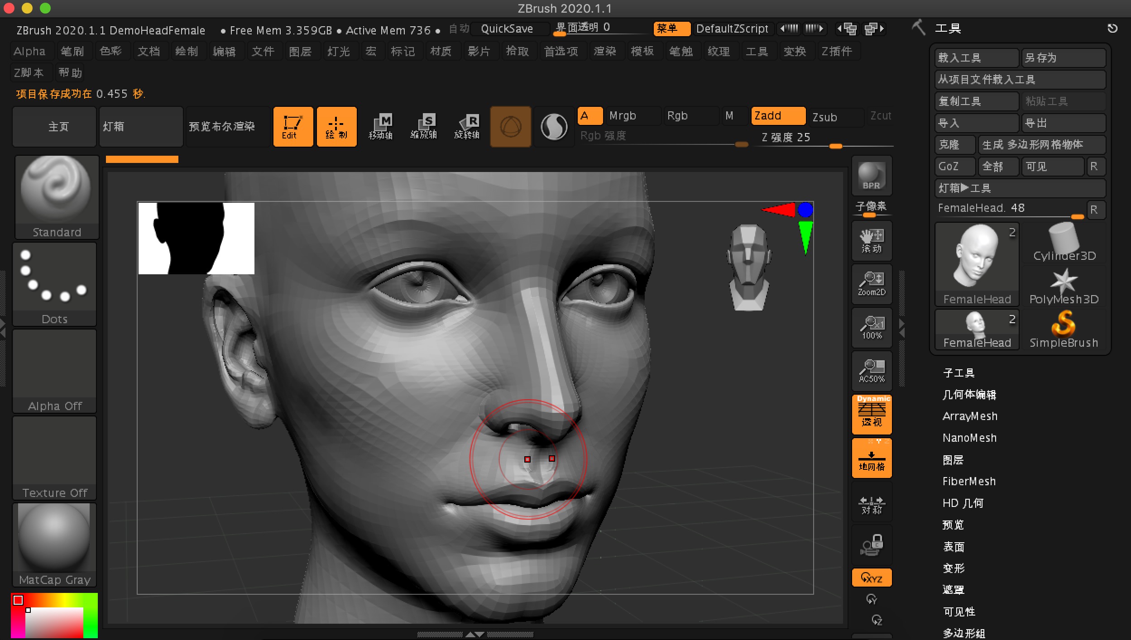
Task: Expand the HD 几何 section
Action: [x=963, y=503]
